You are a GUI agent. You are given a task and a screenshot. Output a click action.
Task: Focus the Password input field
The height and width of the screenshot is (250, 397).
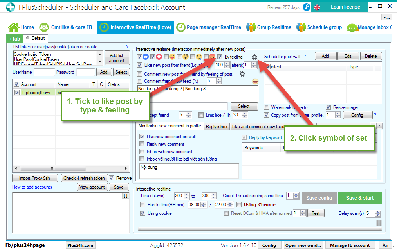tap(86, 72)
